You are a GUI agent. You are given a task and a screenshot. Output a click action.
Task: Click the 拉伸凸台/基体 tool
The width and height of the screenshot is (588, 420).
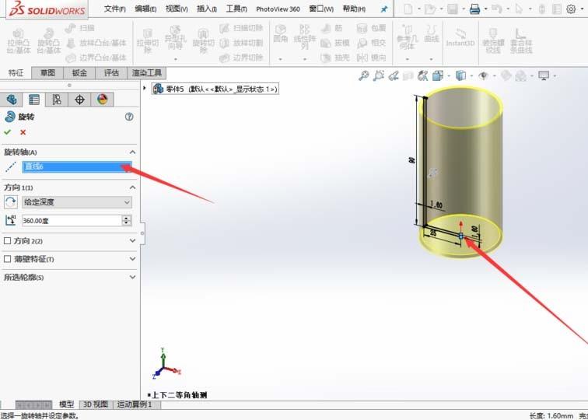(19, 41)
